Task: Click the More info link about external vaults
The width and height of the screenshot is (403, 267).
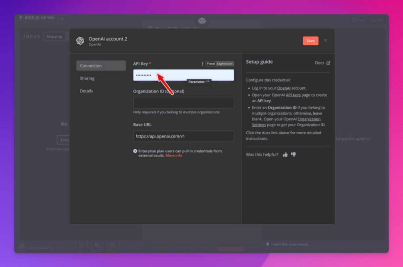Action: pyautogui.click(x=174, y=155)
